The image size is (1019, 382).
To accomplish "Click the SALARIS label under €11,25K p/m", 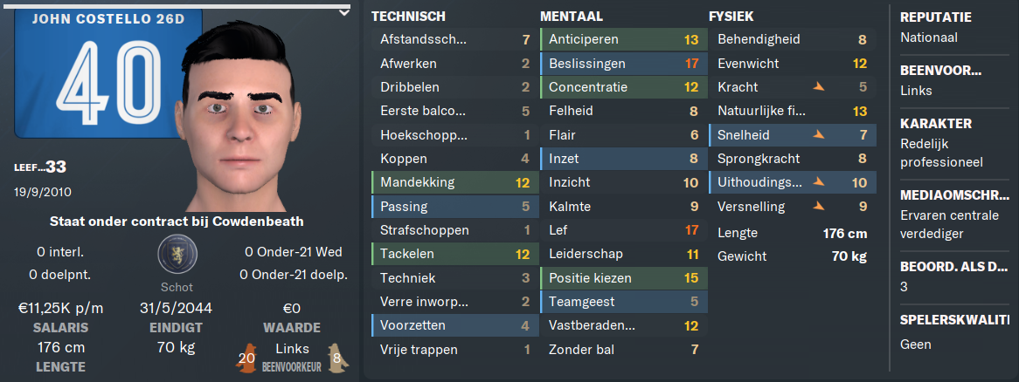I will point(60,328).
